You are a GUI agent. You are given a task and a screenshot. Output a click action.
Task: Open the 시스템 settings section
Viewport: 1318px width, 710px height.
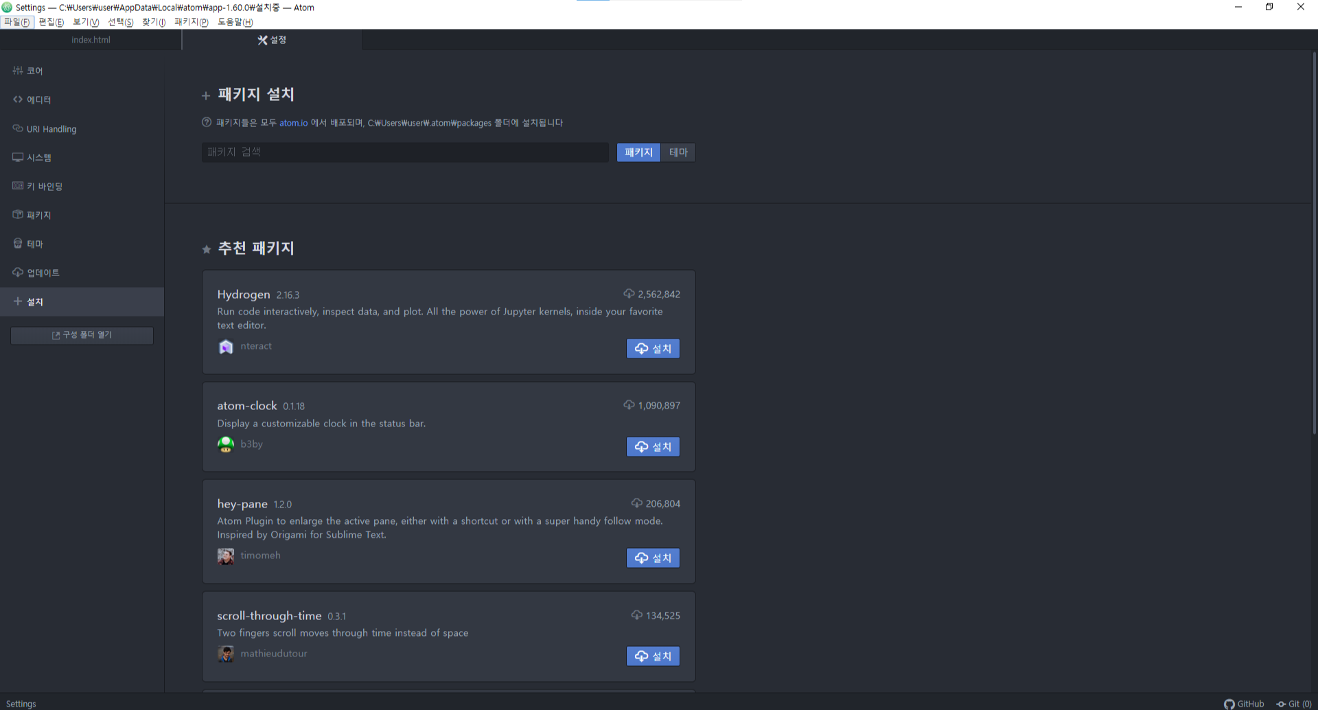coord(82,157)
